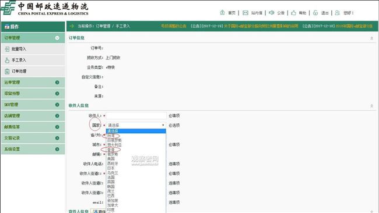The height and width of the screenshot is (213, 379).
Task: Expand the 邮费结算 section arrow
Action: pyautogui.click(x=57, y=127)
